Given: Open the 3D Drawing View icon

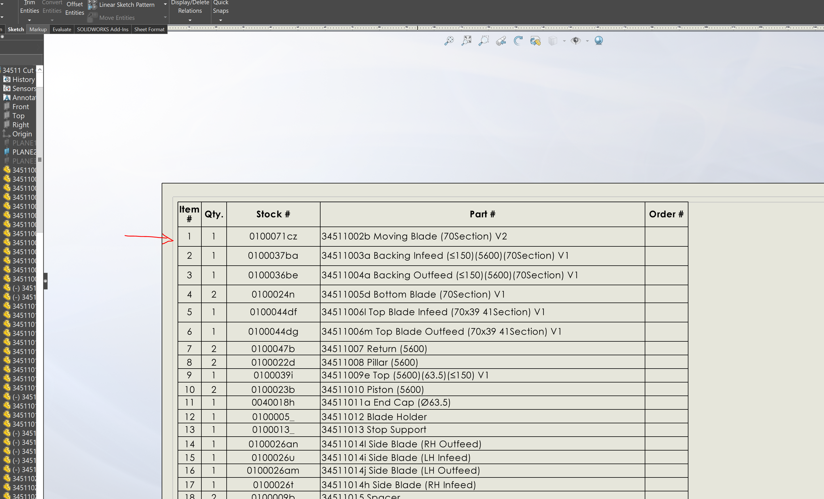Looking at the screenshot, I should (535, 41).
